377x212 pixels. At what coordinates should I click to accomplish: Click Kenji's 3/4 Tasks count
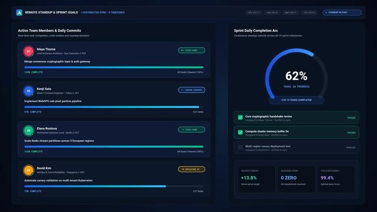click(x=198, y=112)
